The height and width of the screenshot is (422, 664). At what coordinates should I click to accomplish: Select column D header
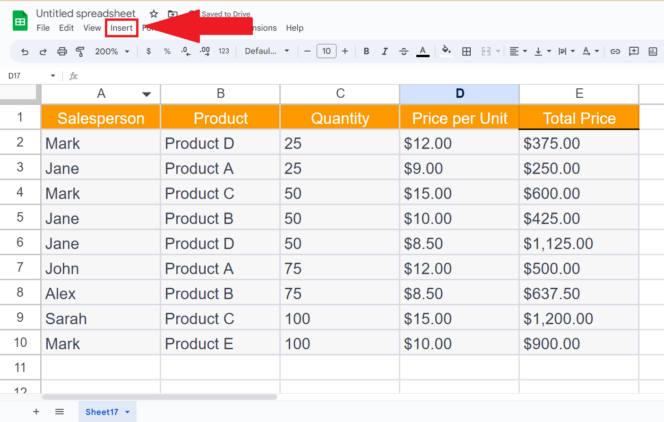(x=459, y=94)
